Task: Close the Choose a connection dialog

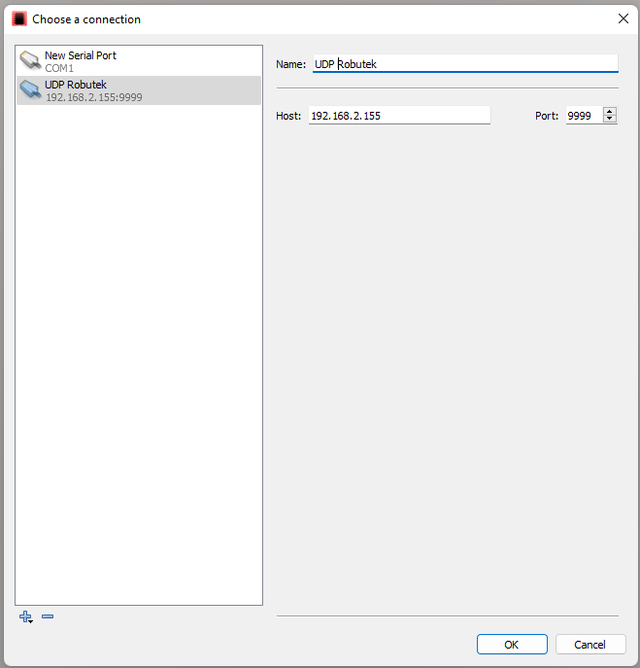Action: click(x=623, y=18)
